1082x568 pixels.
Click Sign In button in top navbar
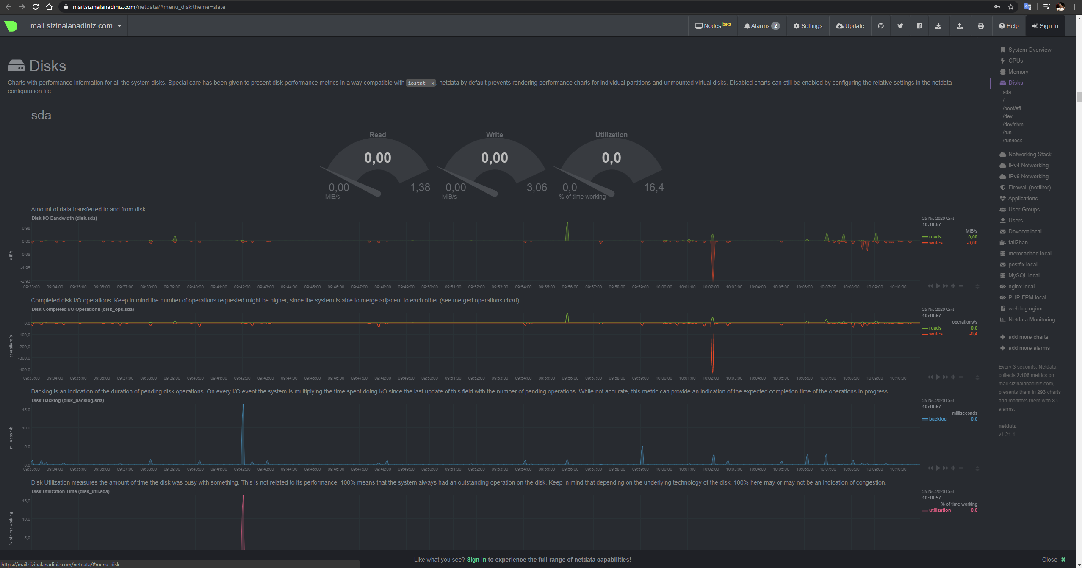coord(1045,26)
